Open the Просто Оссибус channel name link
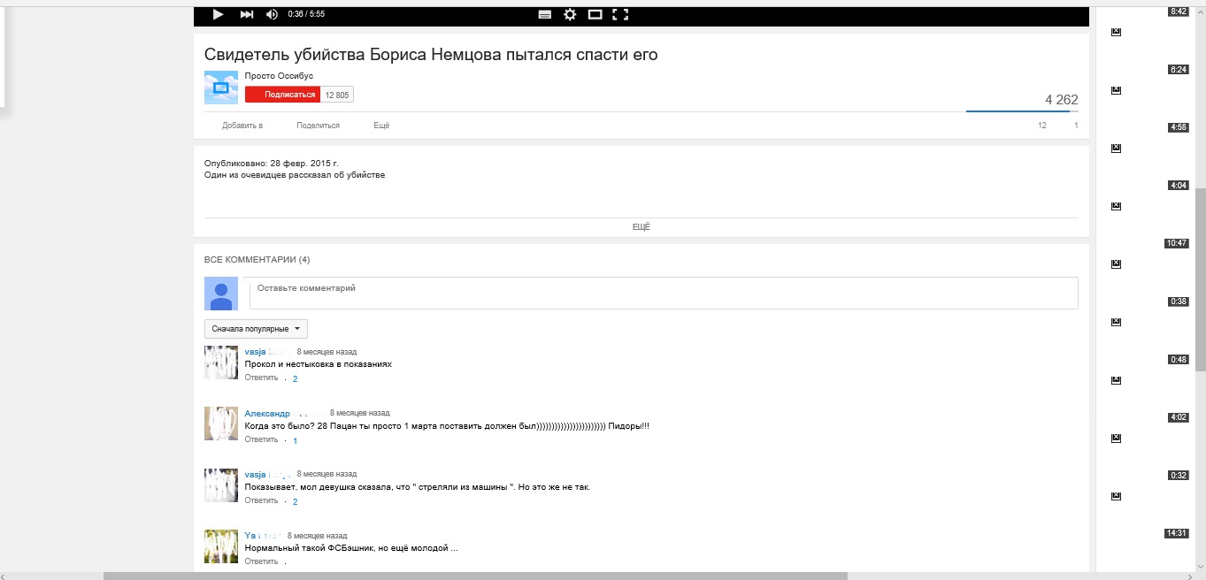1206x580 pixels. (279, 76)
